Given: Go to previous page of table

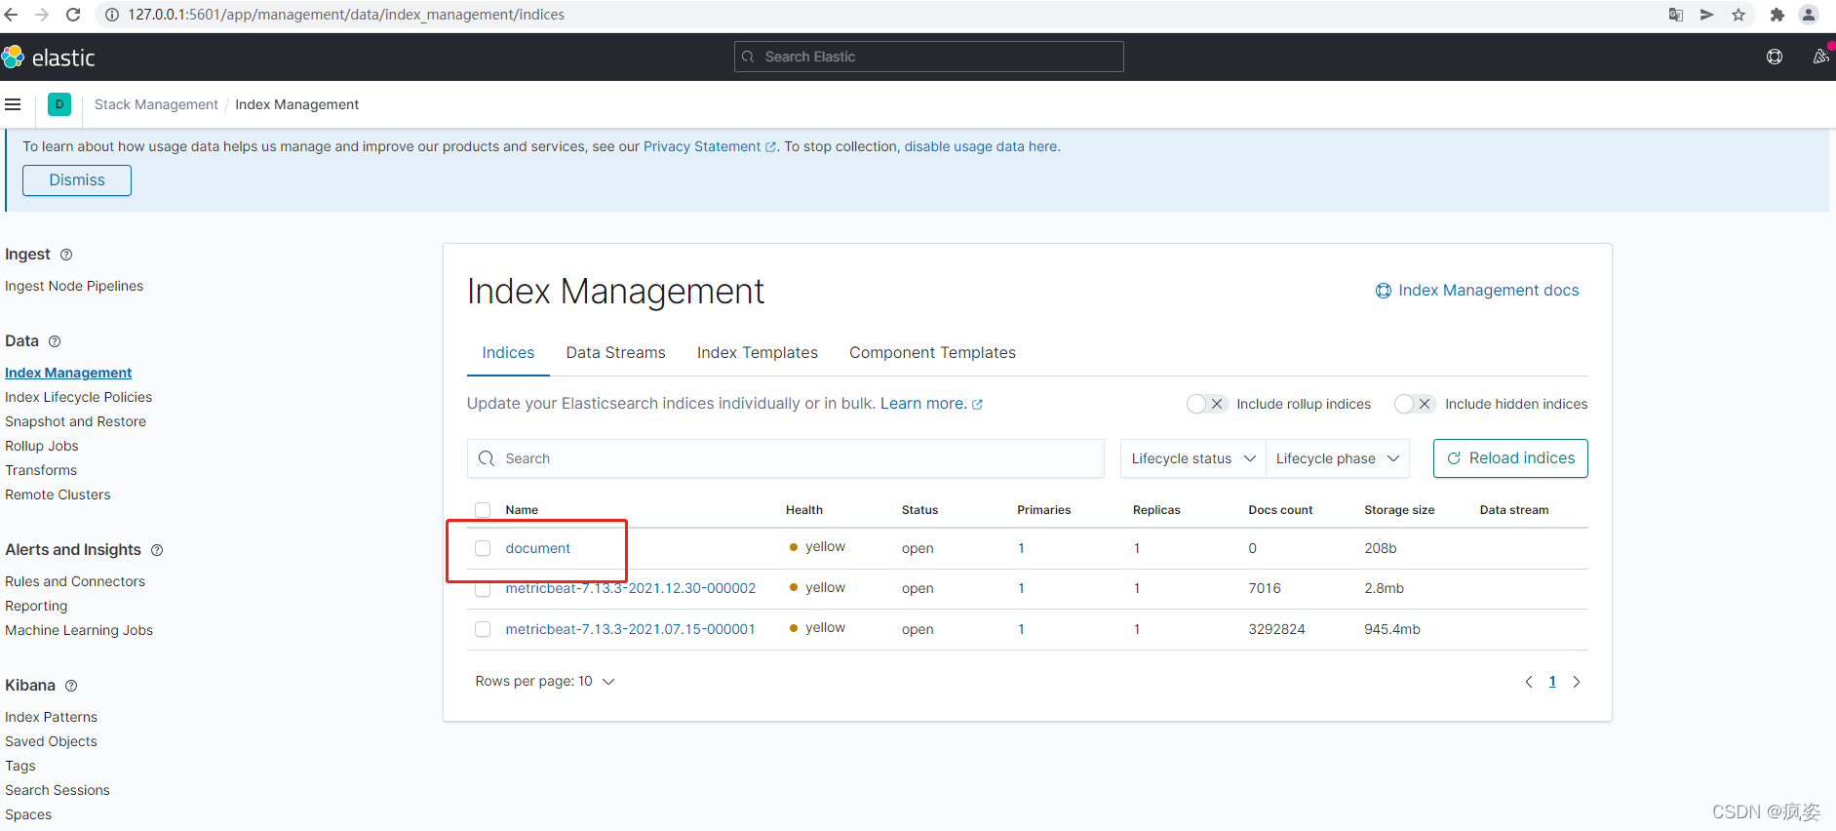Looking at the screenshot, I should (1529, 682).
